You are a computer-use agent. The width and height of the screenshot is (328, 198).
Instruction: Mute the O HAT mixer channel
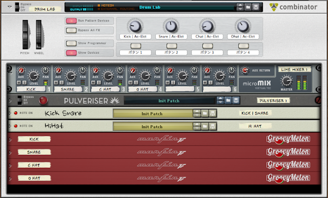click(131, 83)
